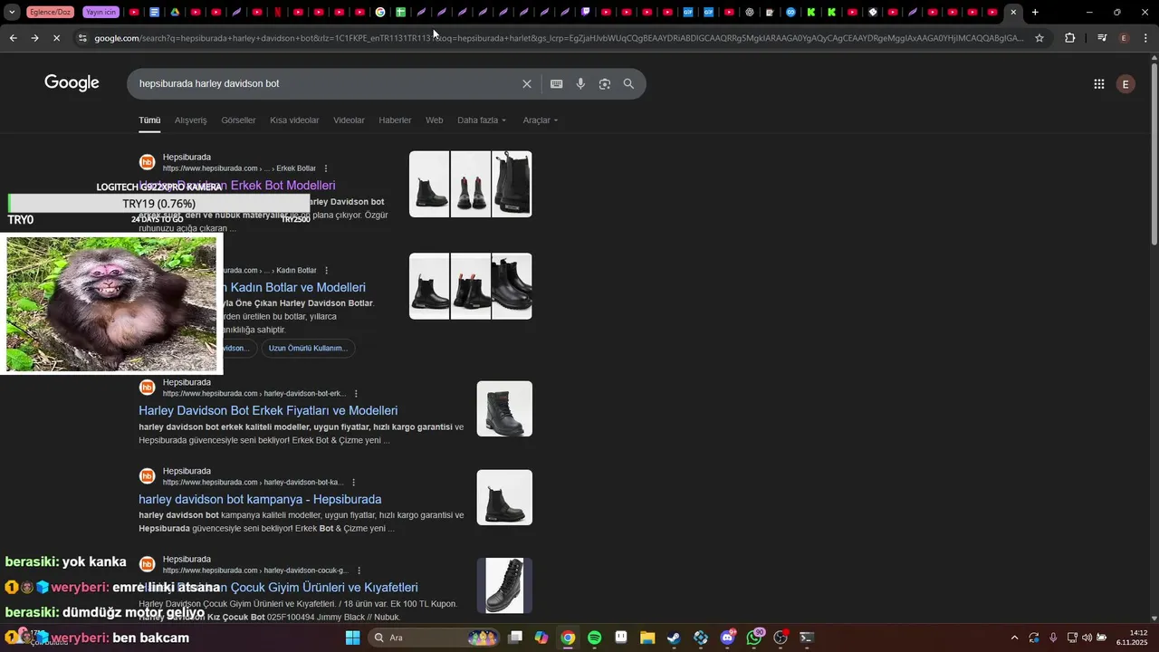Bookmark this page with star icon

1039,38
